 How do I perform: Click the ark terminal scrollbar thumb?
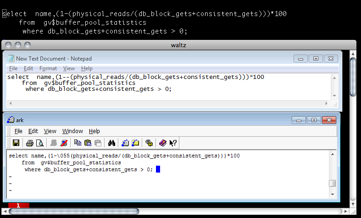click(x=333, y=184)
